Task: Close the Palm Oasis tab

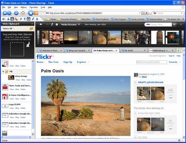Action: [x=117, y=50]
